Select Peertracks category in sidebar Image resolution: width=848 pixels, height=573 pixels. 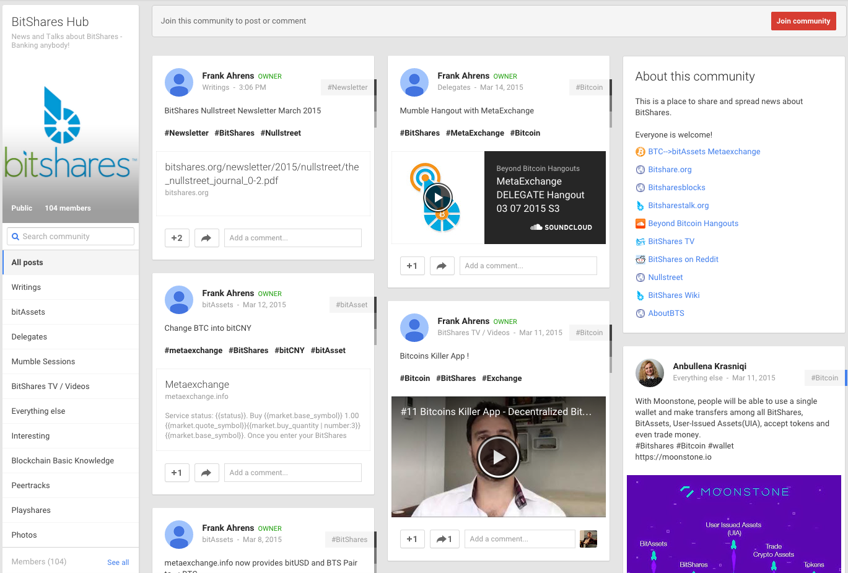click(x=71, y=486)
